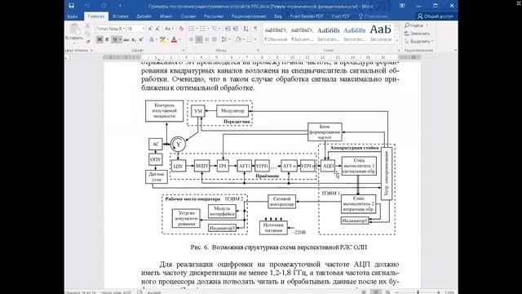The height and width of the screenshot is (294, 522).
Task: Click the tab selector at the left end of the ruler
Action: click(x=67, y=58)
